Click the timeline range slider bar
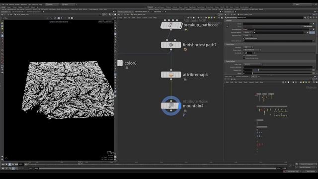This screenshot has width=318, height=179. [158, 169]
